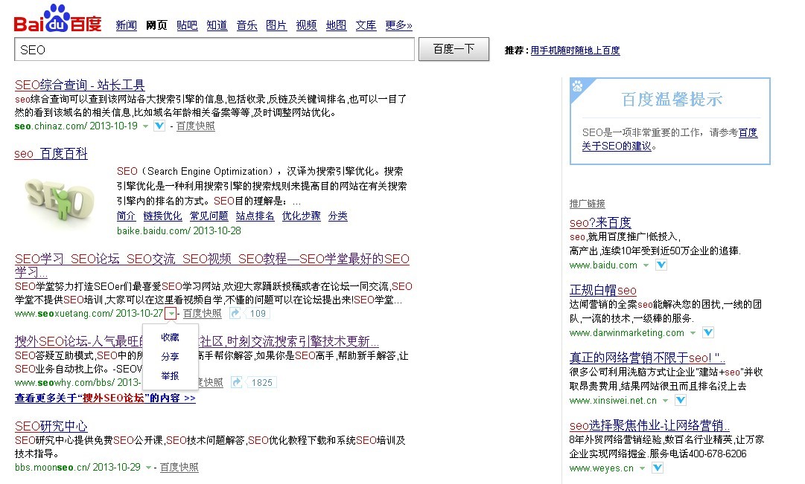
Task: Click the paw icon in the tips box
Action: [x=578, y=86]
